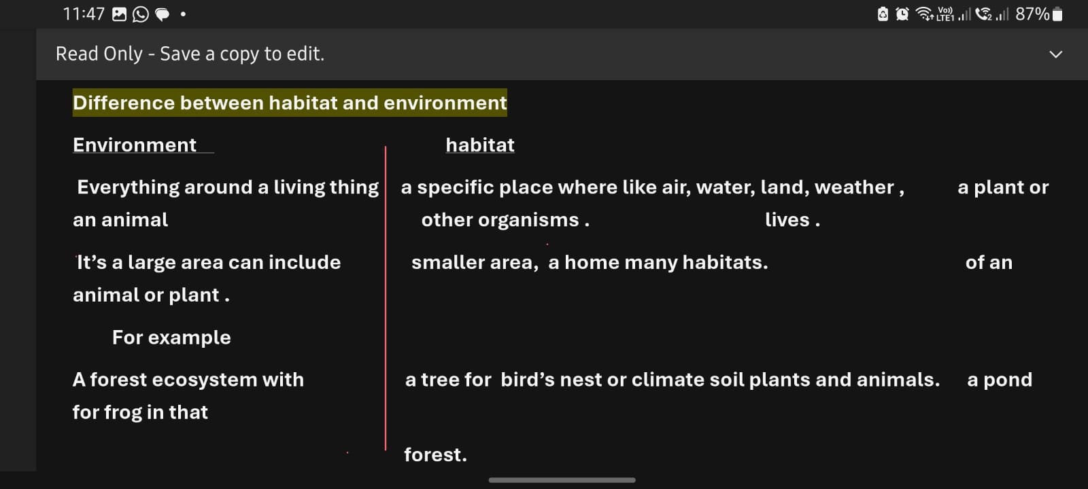Image resolution: width=1088 pixels, height=489 pixels.
Task: Click the red vertical column divider line
Action: [386, 297]
